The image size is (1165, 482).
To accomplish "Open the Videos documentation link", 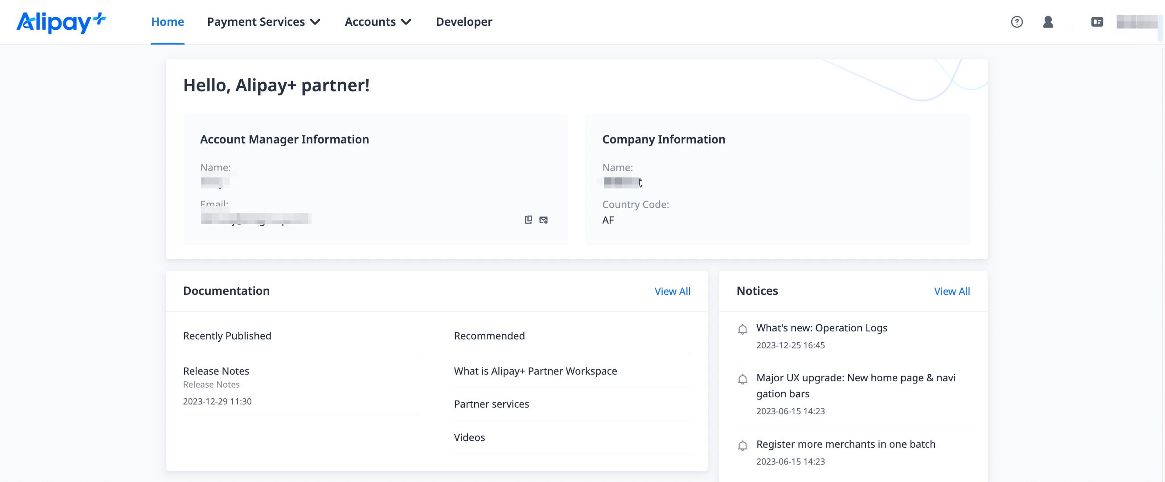I will tap(469, 437).
